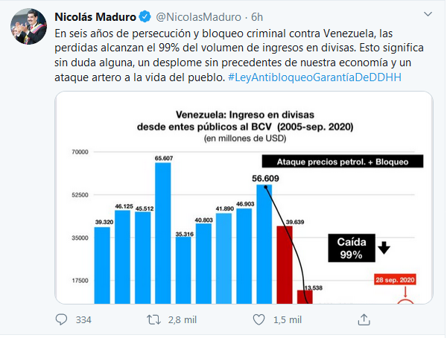Image resolution: width=447 pixels, height=338 pixels.
Task: Click the reply speech bubble icon
Action: point(61,319)
